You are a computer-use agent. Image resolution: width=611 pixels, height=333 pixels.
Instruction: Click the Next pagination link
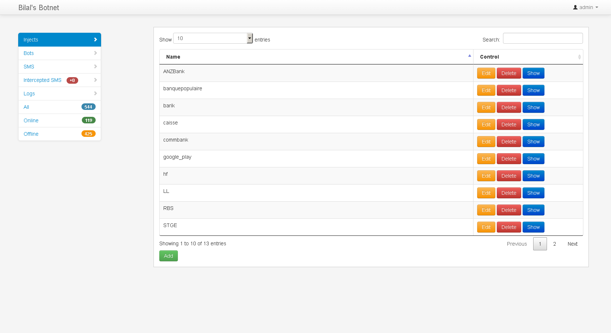pyautogui.click(x=572, y=244)
